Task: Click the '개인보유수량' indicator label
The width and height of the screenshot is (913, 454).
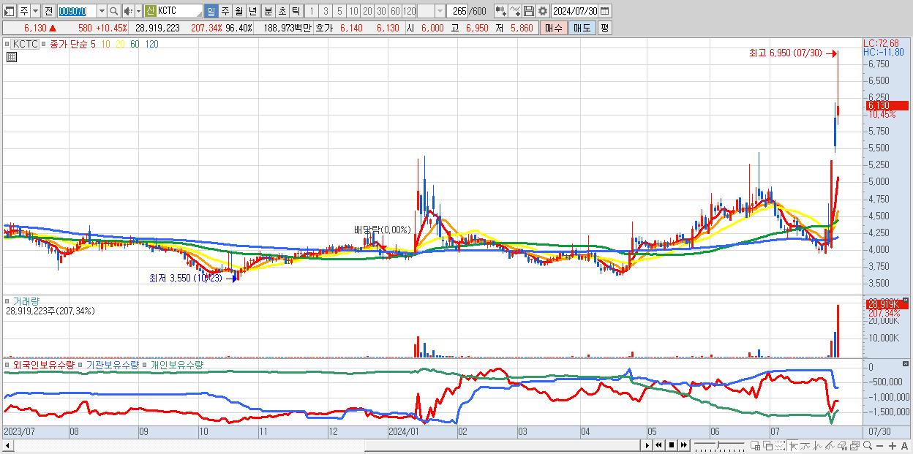Action: pyautogui.click(x=177, y=365)
